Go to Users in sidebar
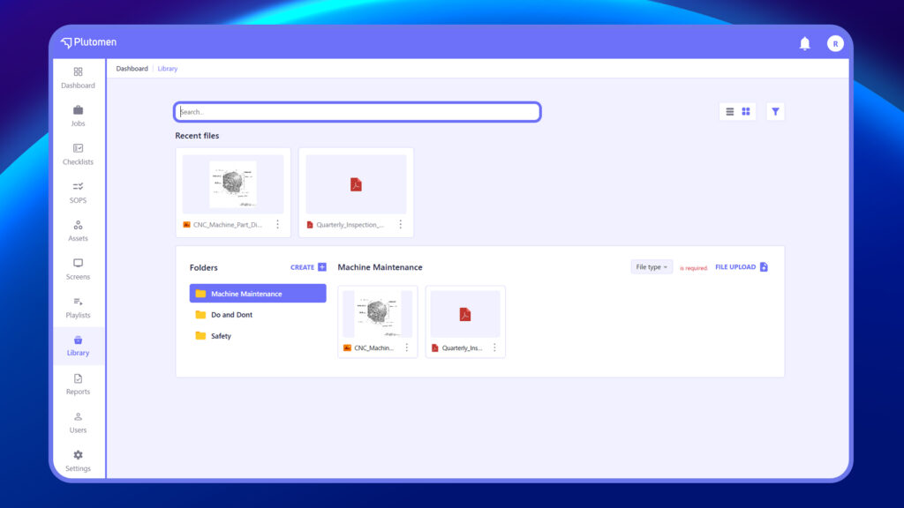904x508 pixels. [x=78, y=422]
